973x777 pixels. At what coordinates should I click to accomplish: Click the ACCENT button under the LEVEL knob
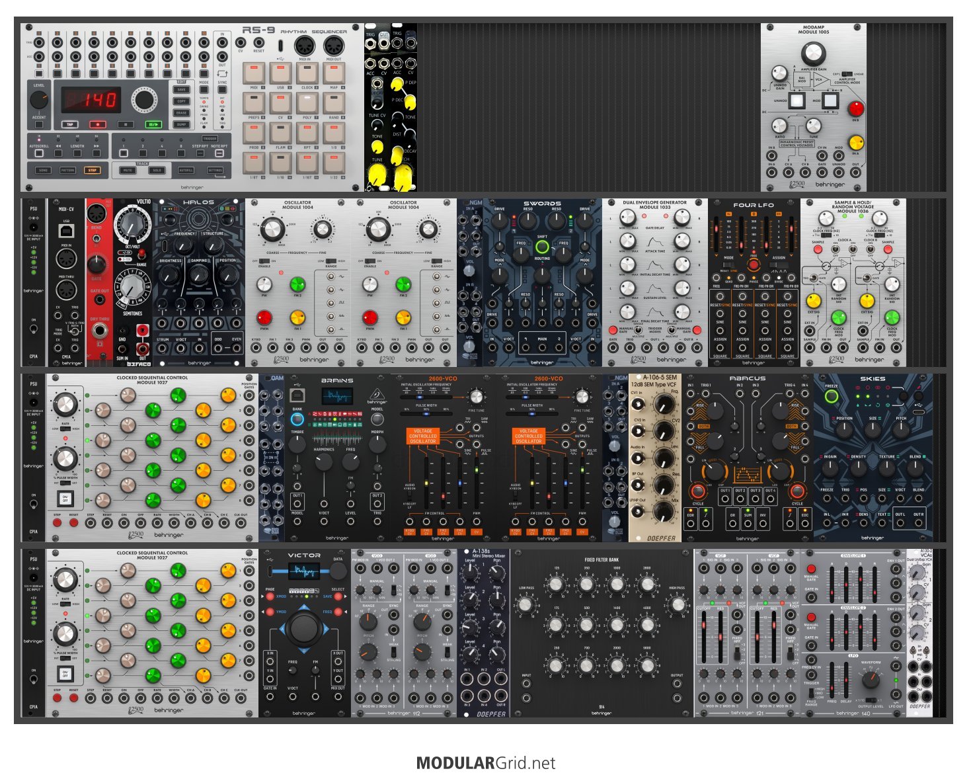click(39, 124)
